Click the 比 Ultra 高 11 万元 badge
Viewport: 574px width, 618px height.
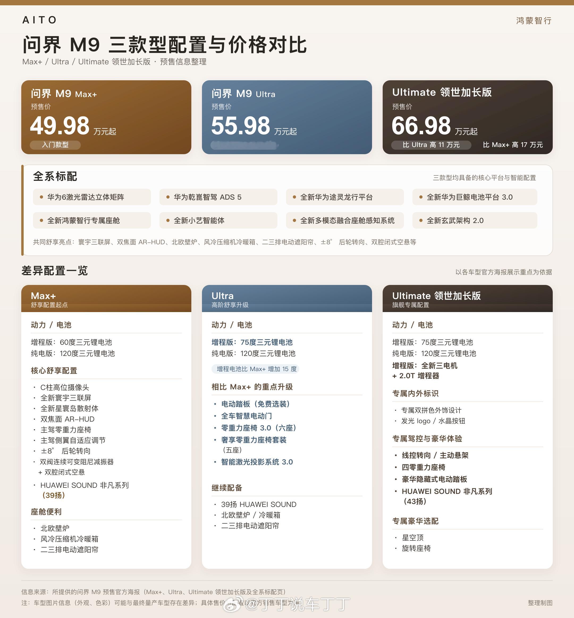[x=431, y=145]
